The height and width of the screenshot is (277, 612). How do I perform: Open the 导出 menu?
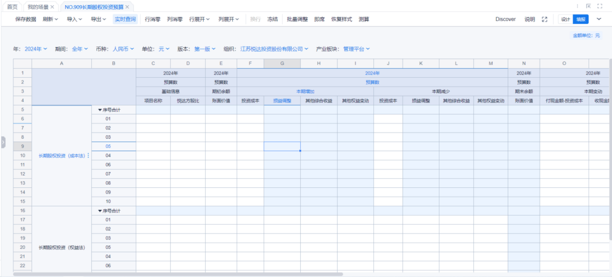click(98, 19)
